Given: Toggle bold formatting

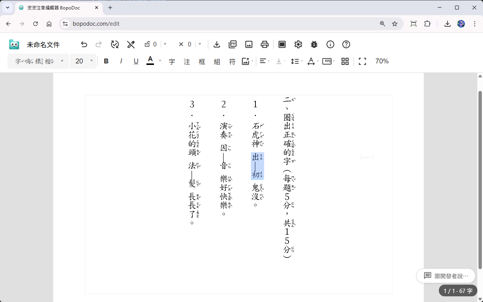Looking at the screenshot, I should click(106, 61).
